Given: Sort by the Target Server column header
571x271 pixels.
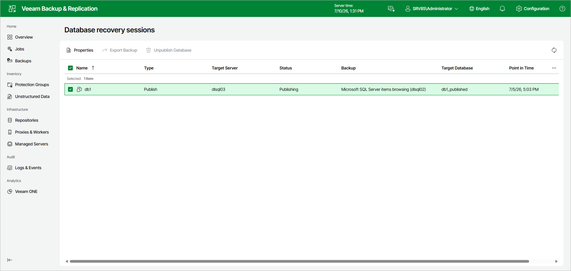Looking at the screenshot, I should (225, 68).
